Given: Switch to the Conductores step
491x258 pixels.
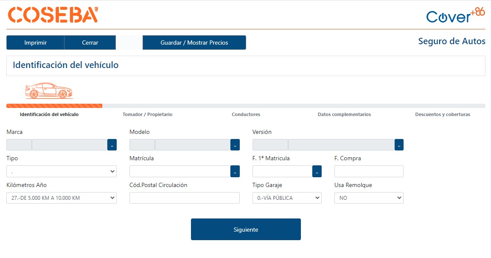Looking at the screenshot, I should pos(246,115).
